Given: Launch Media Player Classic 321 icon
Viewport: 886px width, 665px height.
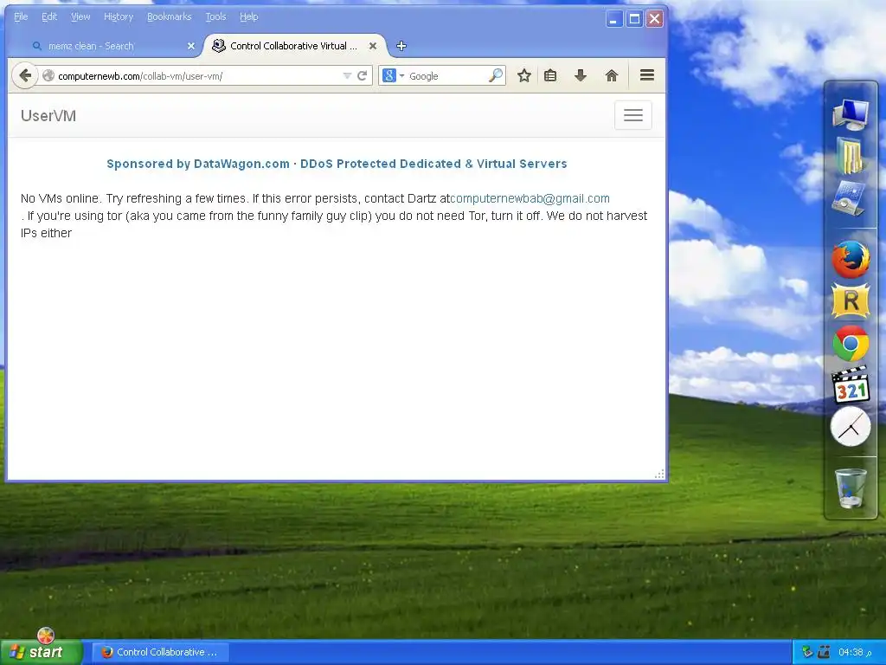Looking at the screenshot, I should tap(851, 384).
